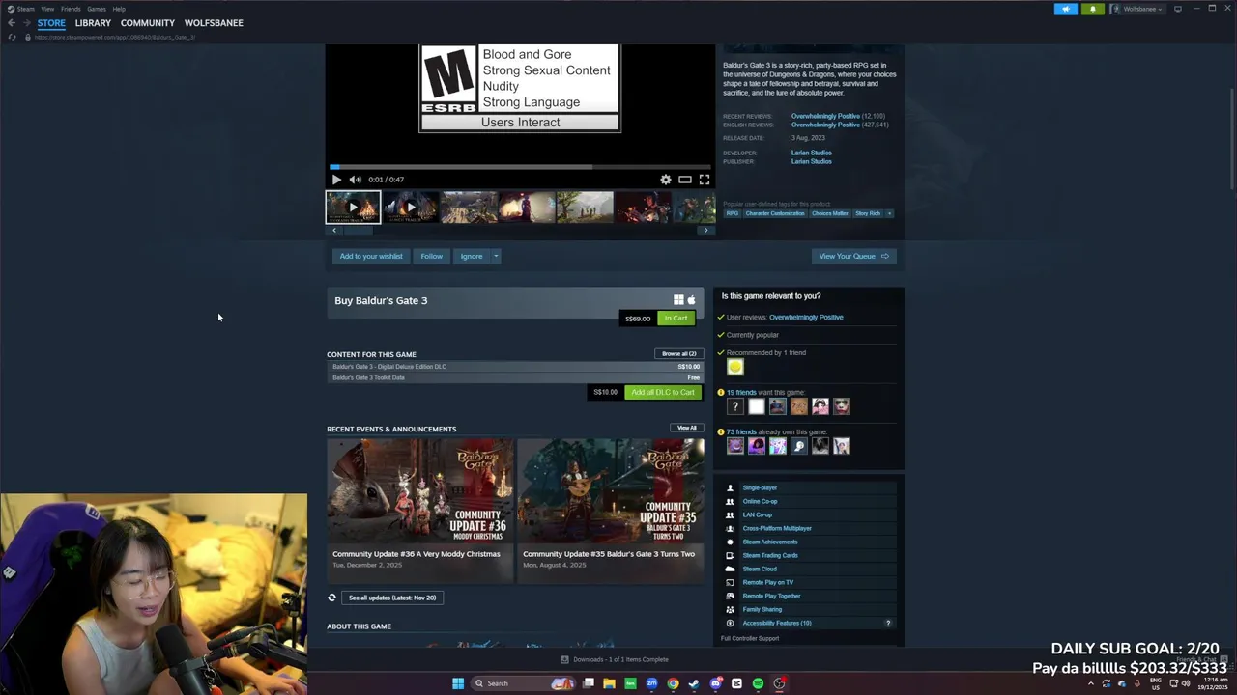Click the updates refresh icon
Screen dimensions: 1237x695
331,598
